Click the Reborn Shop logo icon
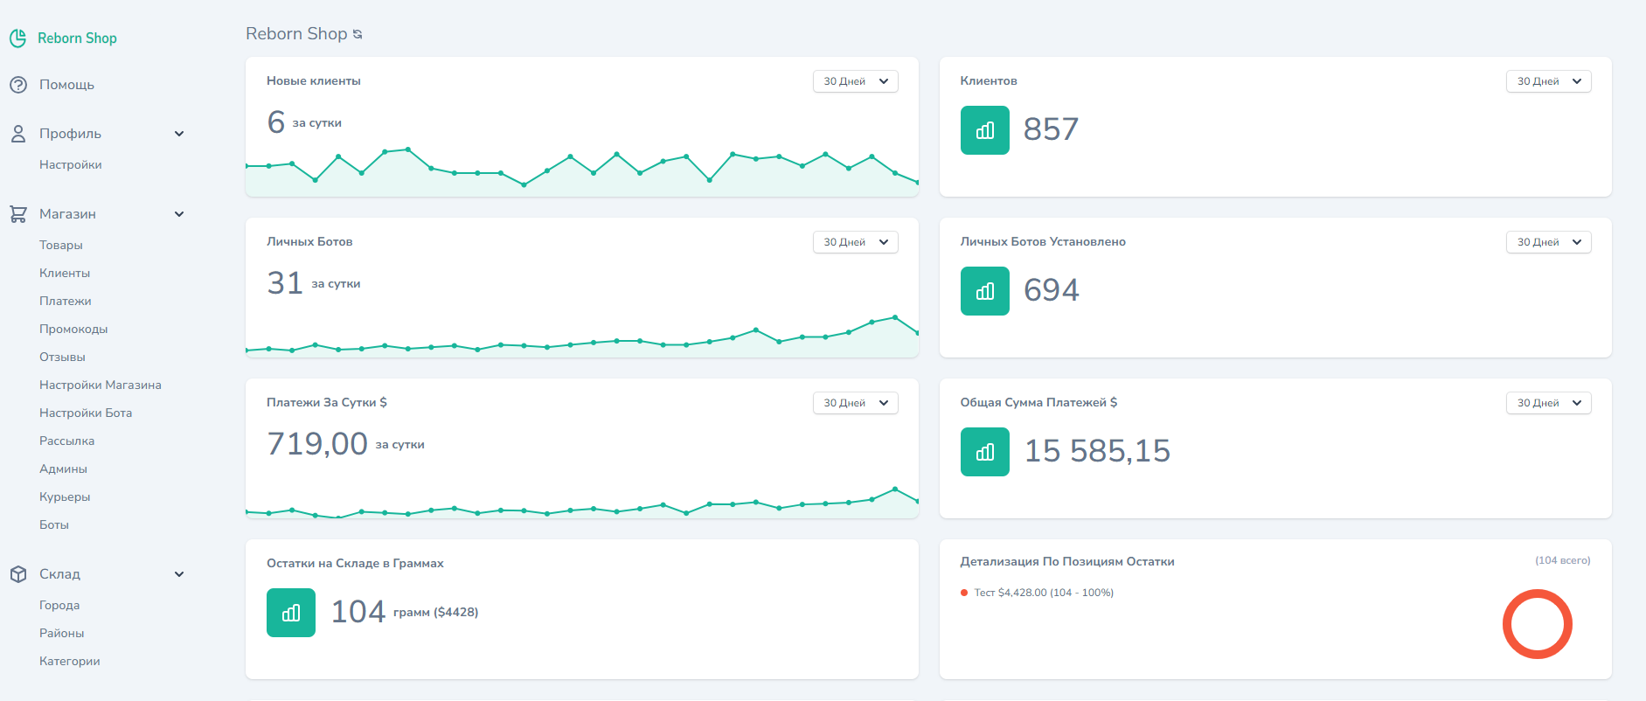Screen dimensions: 1646x701 click(x=17, y=38)
